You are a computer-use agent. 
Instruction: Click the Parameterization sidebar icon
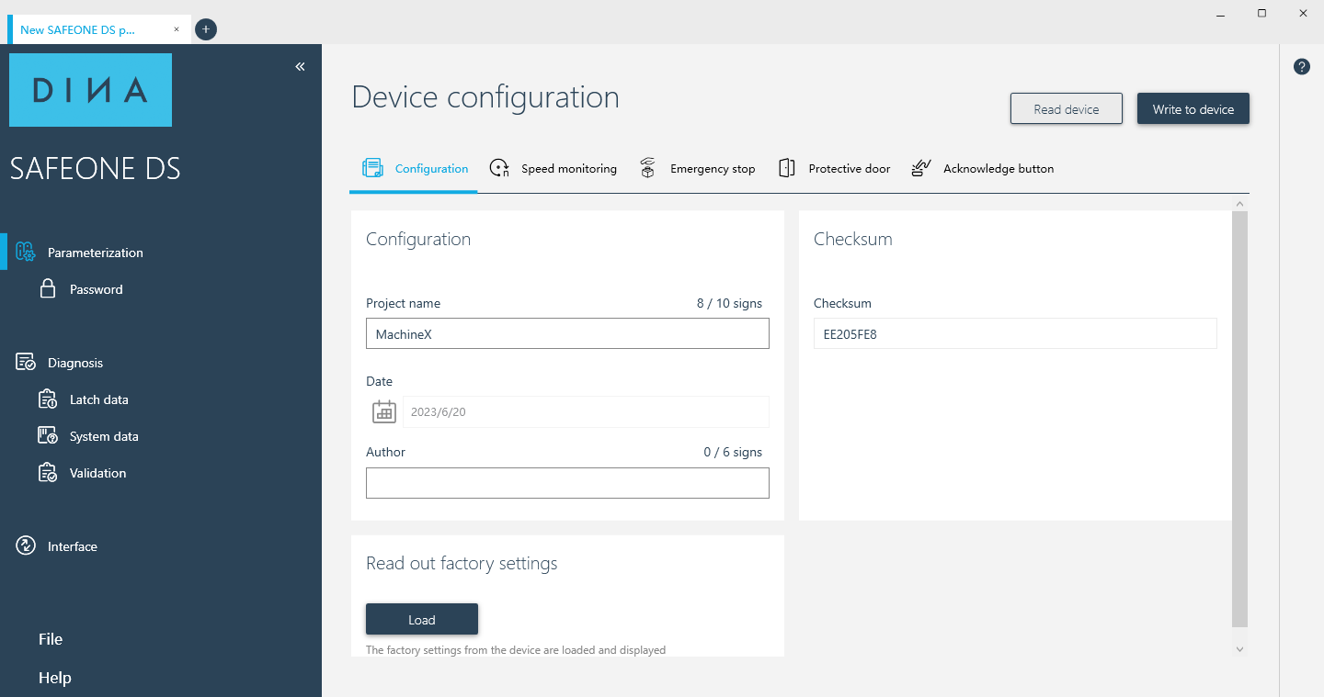click(26, 252)
